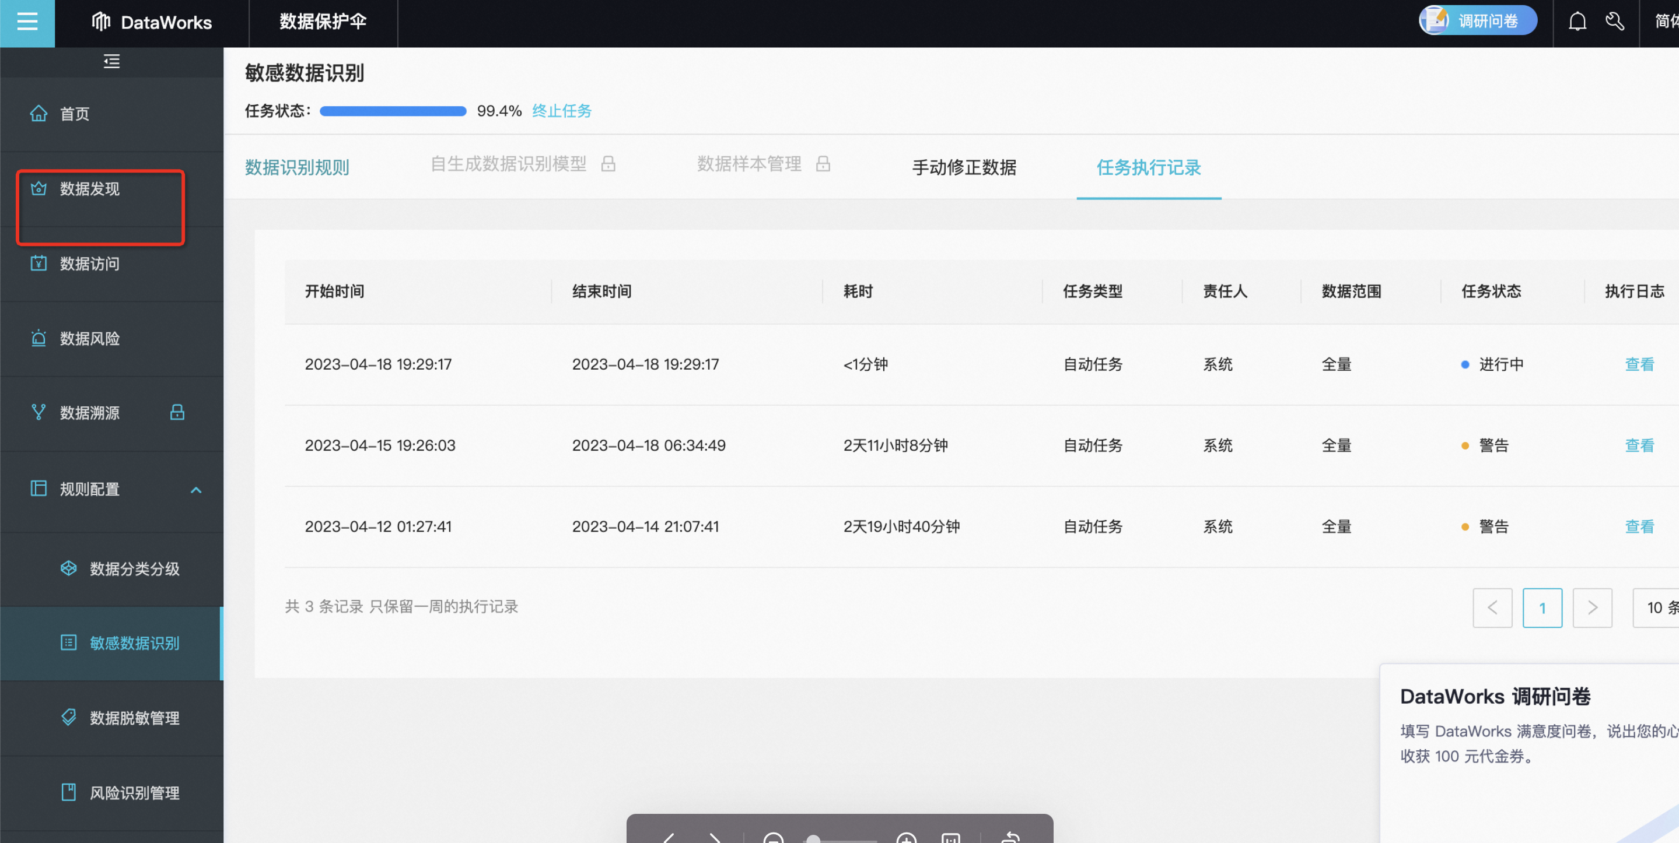Collapse the 规则配置 menu group
1679x843 pixels.
(195, 489)
